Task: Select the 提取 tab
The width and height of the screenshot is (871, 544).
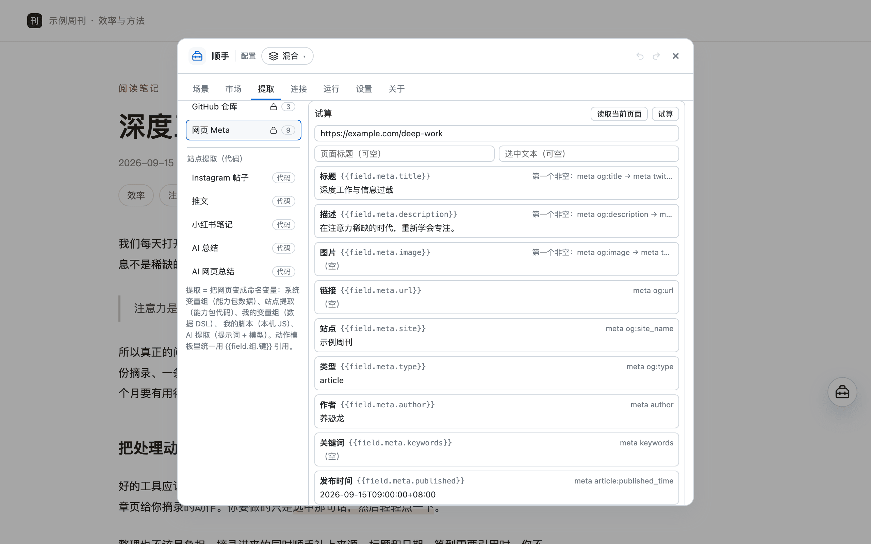Action: click(x=266, y=89)
